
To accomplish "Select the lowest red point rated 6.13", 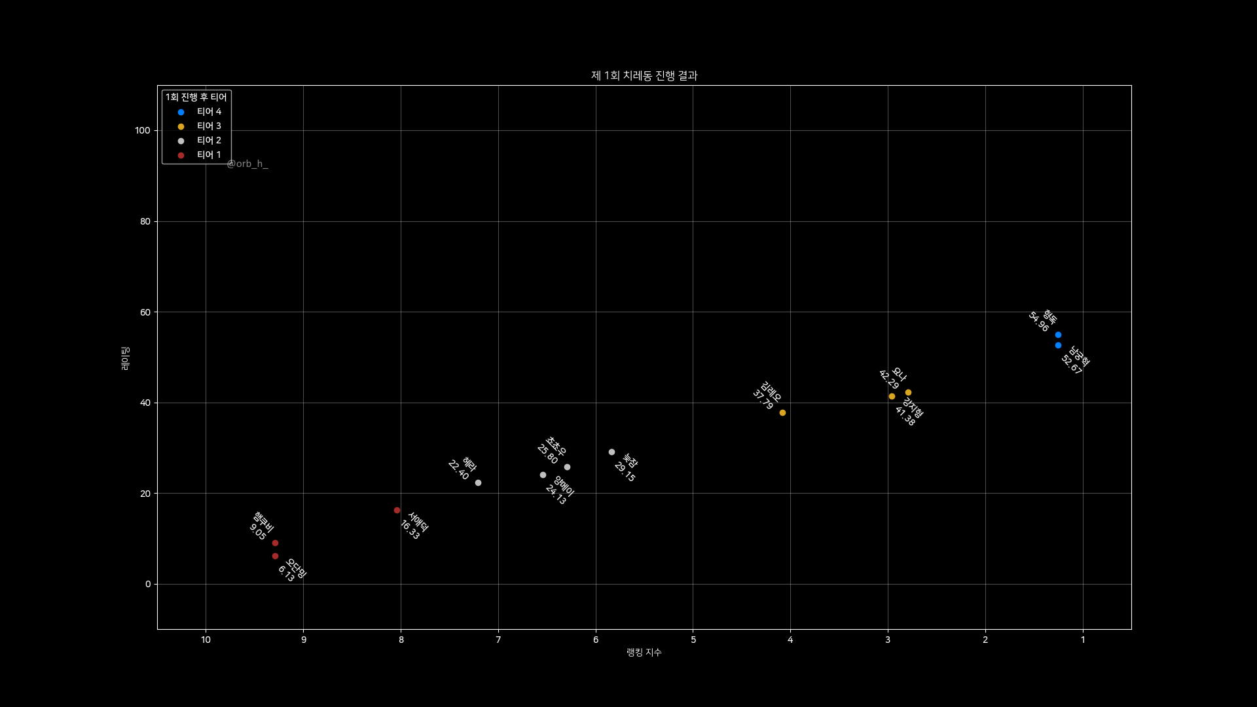I will [x=275, y=556].
